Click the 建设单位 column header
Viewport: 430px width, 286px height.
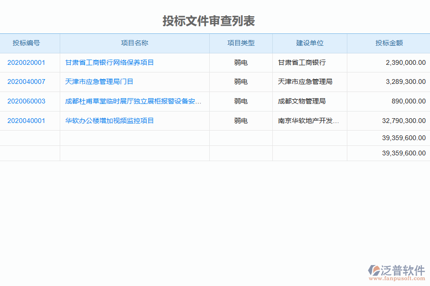coord(309,43)
